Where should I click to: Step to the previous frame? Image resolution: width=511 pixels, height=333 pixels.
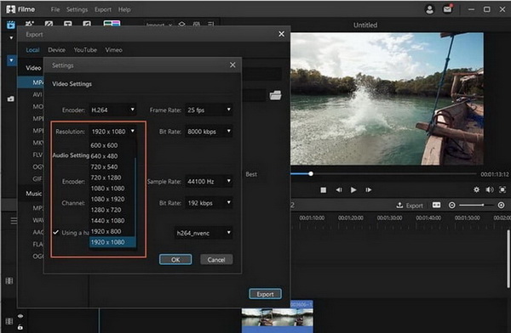[339, 190]
